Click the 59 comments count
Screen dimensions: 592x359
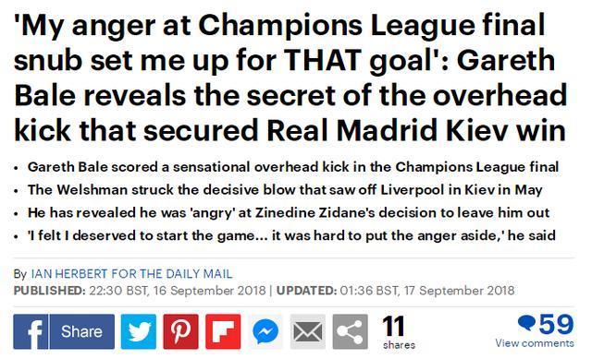[556, 324]
